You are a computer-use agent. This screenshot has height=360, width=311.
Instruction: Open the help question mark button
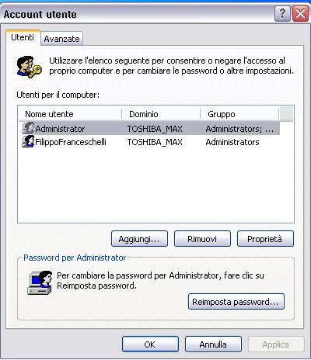(x=282, y=13)
